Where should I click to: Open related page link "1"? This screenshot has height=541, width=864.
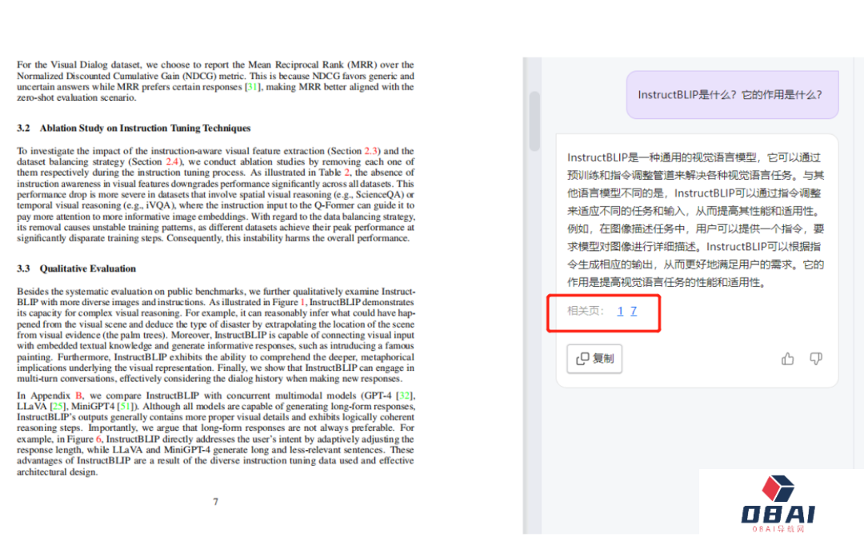pos(620,312)
